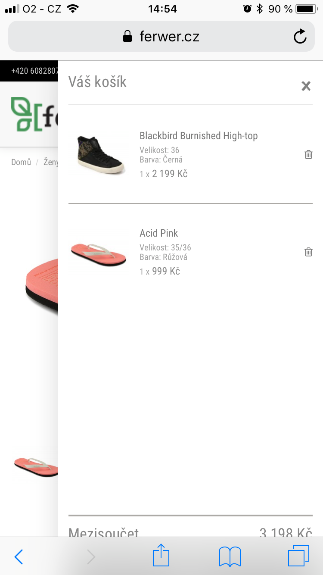Go to Domů breadcrumb
323x575 pixels.
tap(21, 162)
